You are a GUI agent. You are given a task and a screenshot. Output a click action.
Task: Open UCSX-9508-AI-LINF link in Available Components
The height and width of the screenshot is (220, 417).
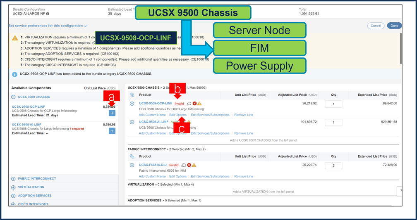tap(26, 125)
